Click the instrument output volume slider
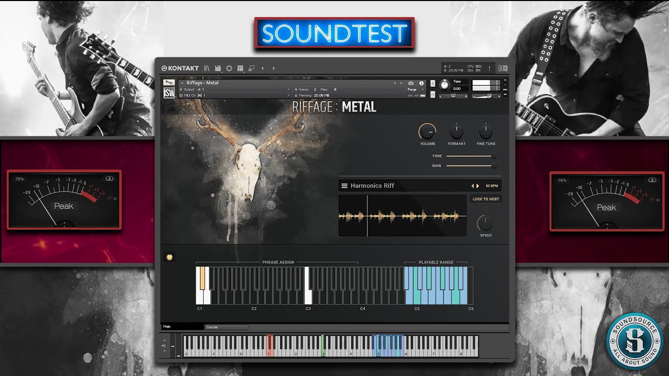669x376 pixels. pos(486,96)
